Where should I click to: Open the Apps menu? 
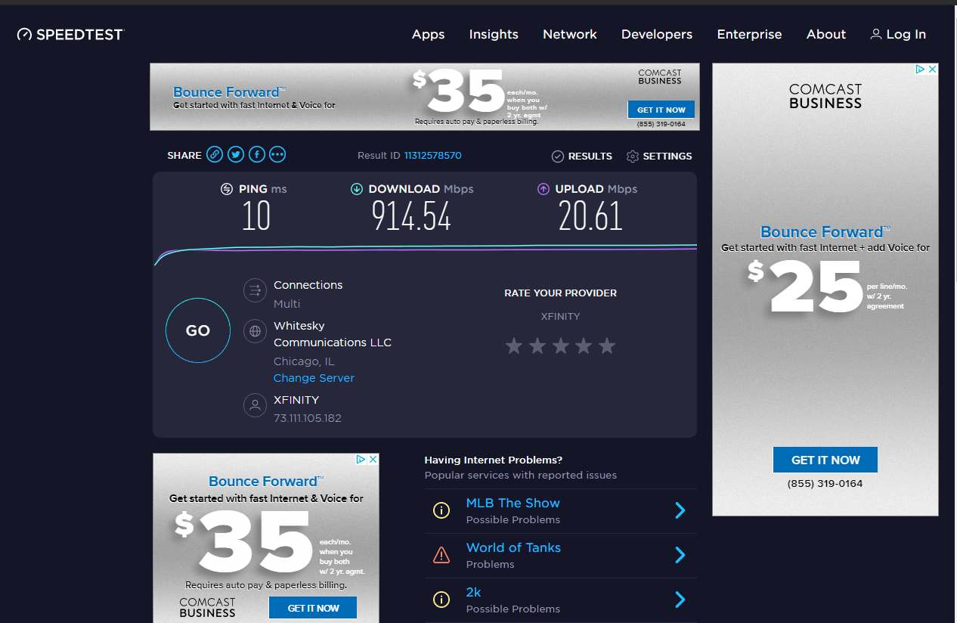[429, 34]
